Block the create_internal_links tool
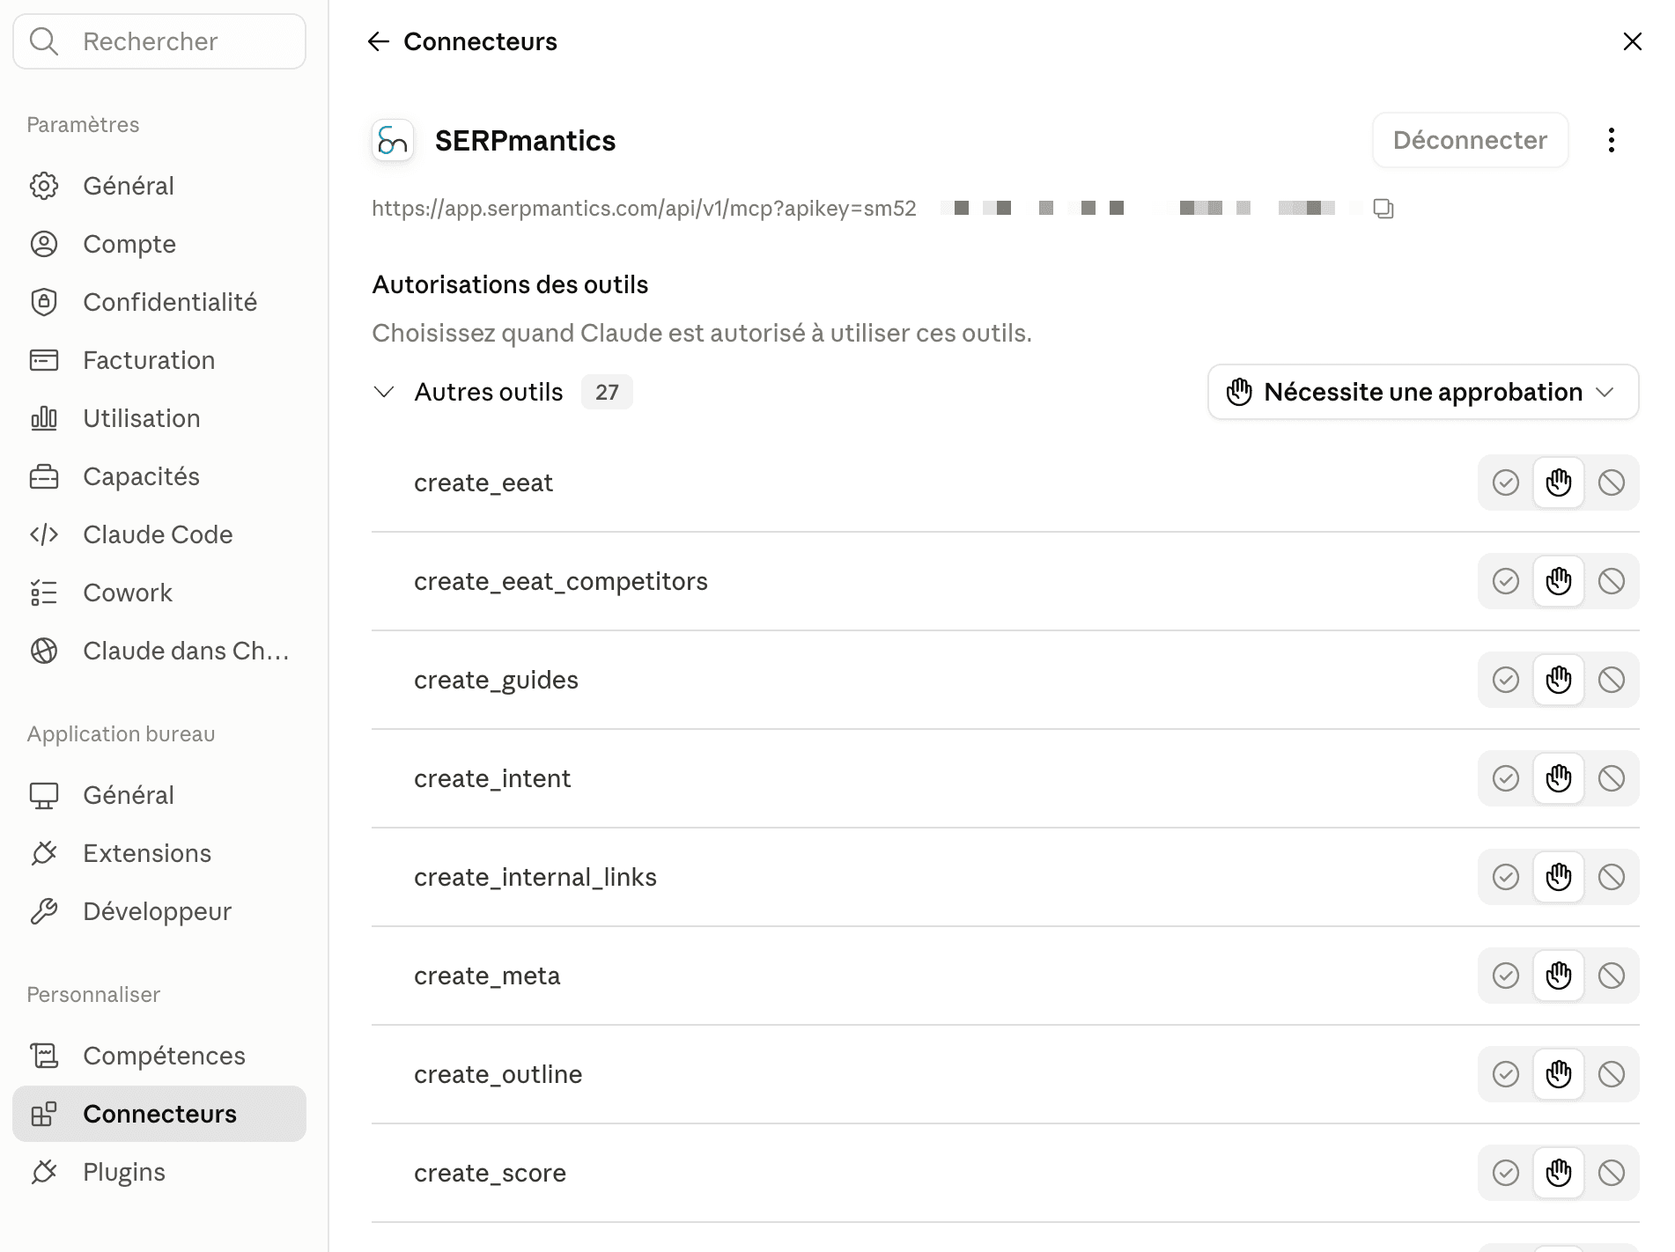This screenshot has width=1675, height=1252. click(x=1612, y=877)
